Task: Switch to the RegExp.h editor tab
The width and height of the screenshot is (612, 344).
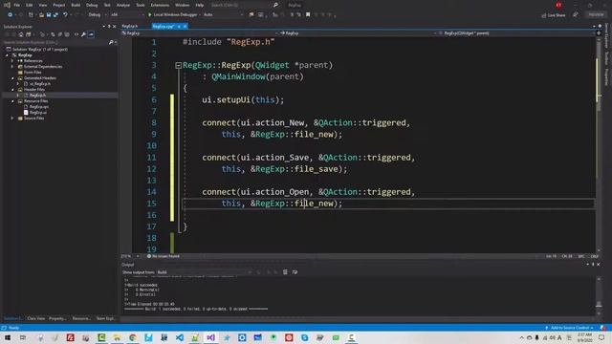Action: 130,26
